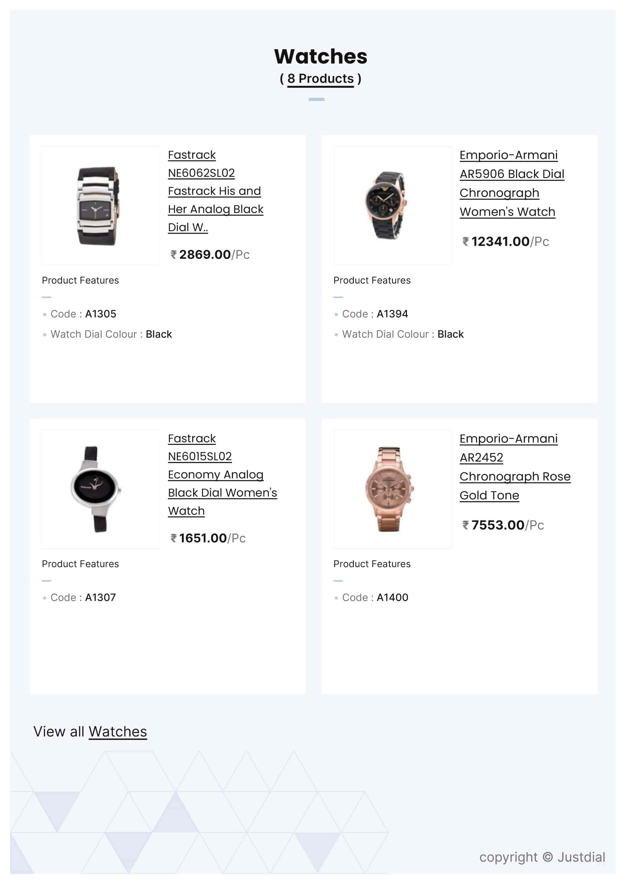626x885 pixels.
Task: Open Emporio-Armani AR5906 Black Dial Chronograph link
Action: [x=511, y=174]
